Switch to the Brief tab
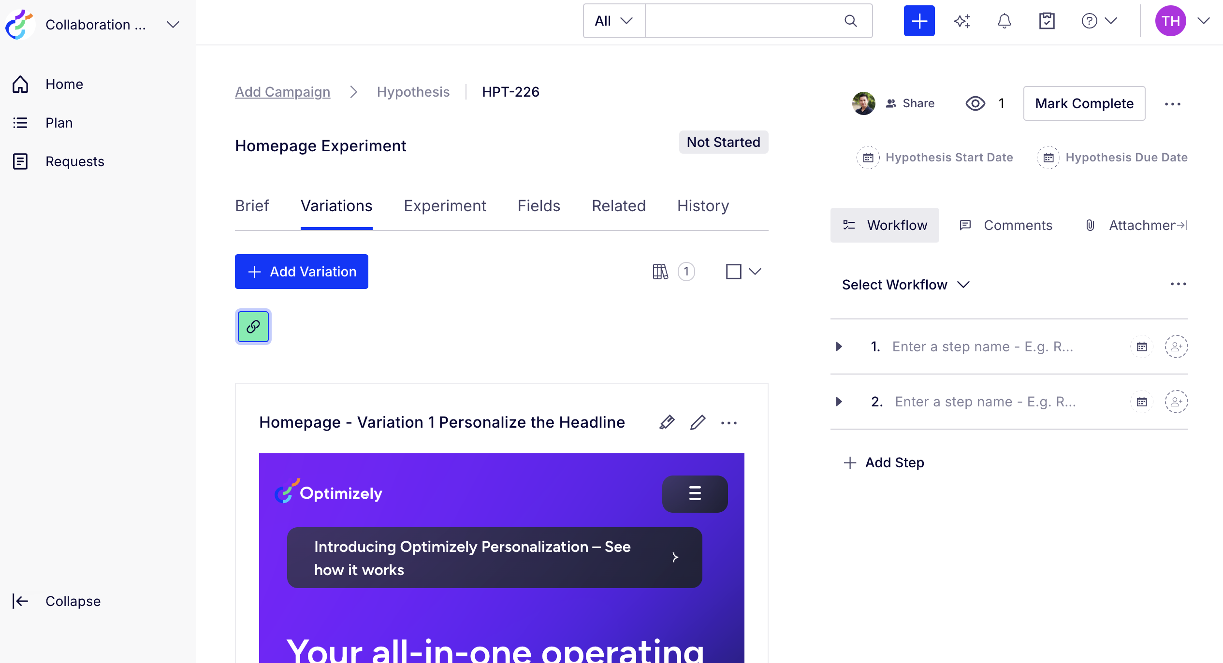1223x663 pixels. pos(252,206)
